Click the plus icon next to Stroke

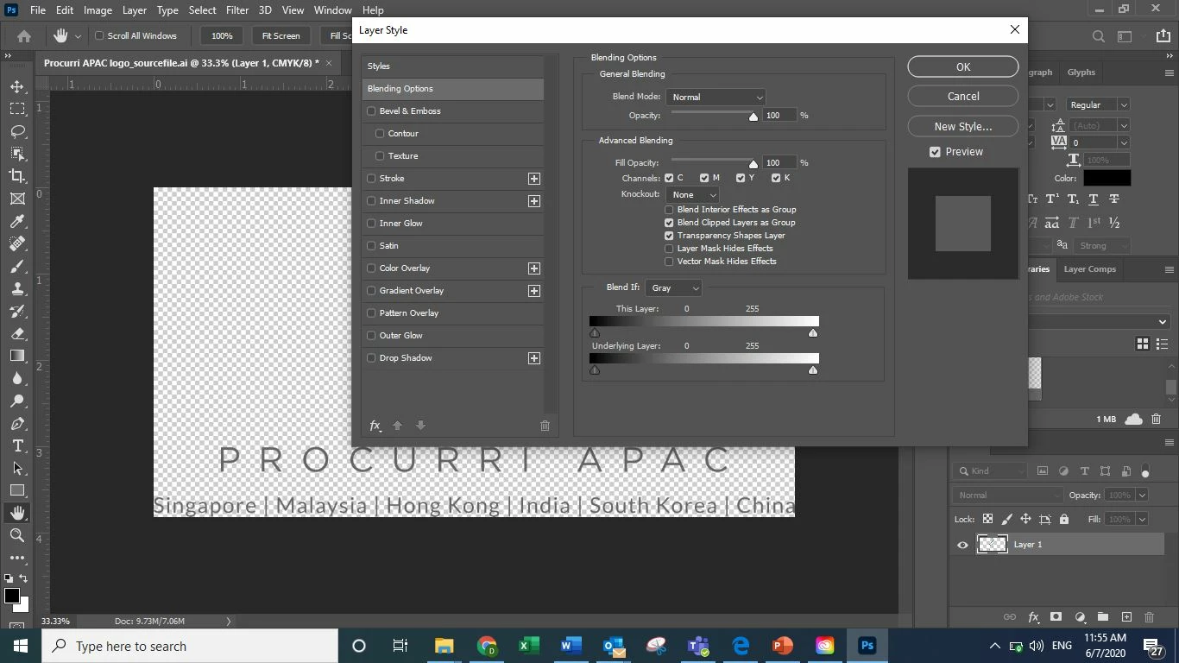(534, 179)
